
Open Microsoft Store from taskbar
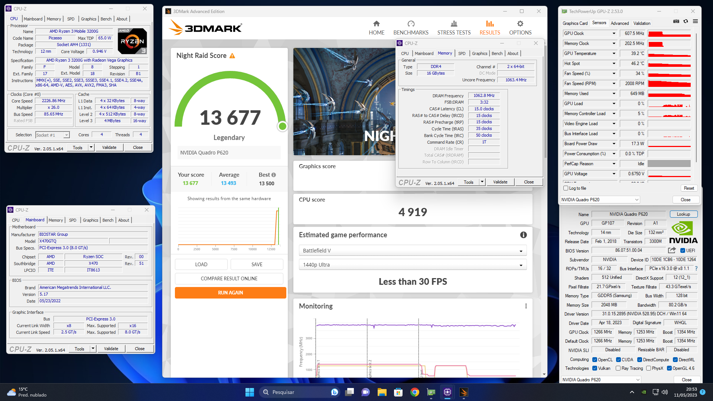(398, 392)
